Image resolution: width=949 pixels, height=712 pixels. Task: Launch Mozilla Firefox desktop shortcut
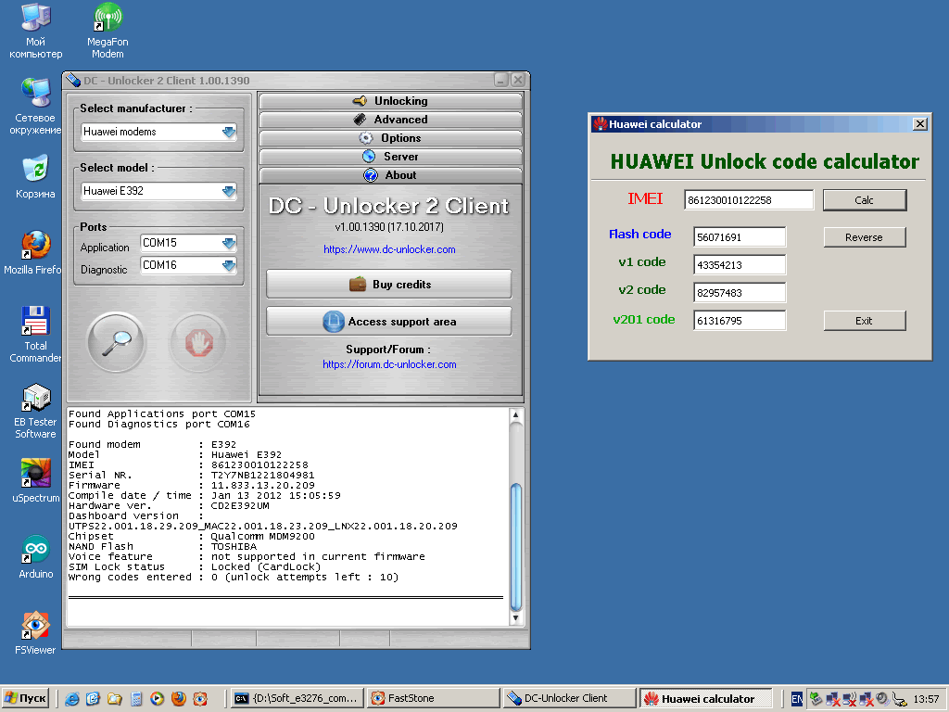point(35,252)
